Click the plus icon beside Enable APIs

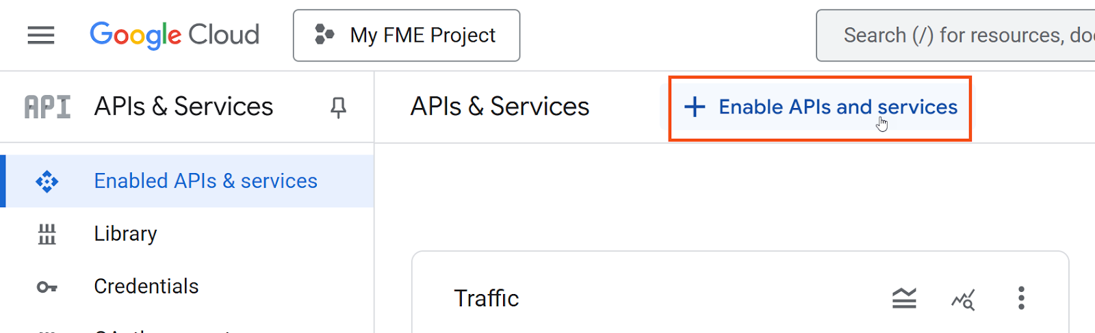(695, 107)
